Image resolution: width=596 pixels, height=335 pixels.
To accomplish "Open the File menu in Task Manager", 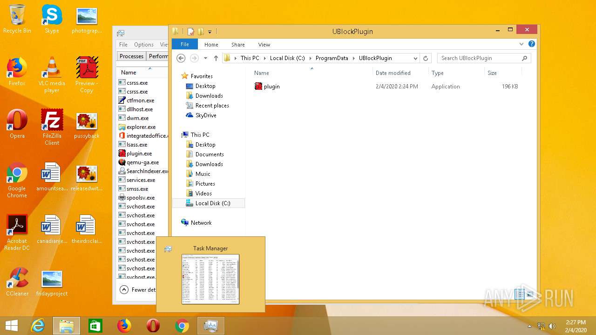I will 123,45.
